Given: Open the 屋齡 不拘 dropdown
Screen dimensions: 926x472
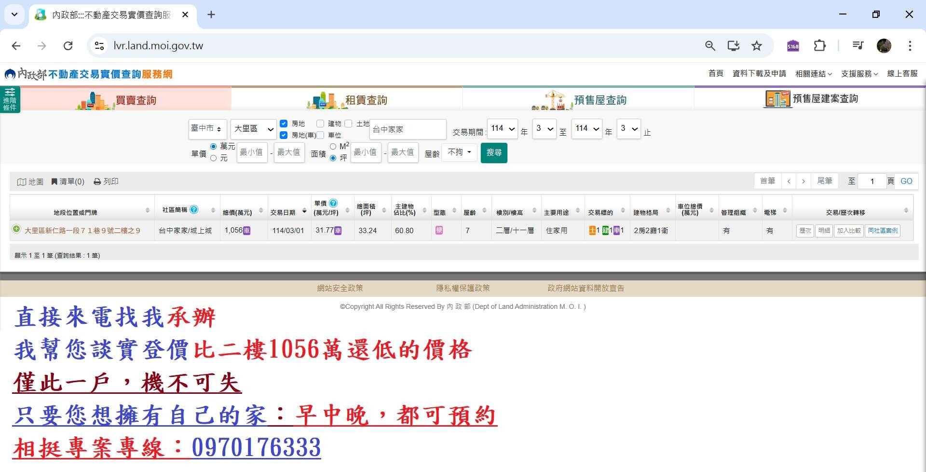Looking at the screenshot, I should coord(459,153).
